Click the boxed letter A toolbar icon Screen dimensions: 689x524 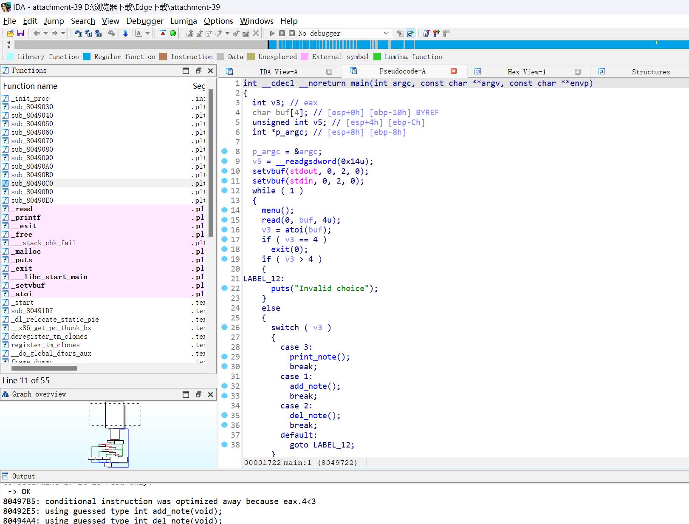pos(139,33)
